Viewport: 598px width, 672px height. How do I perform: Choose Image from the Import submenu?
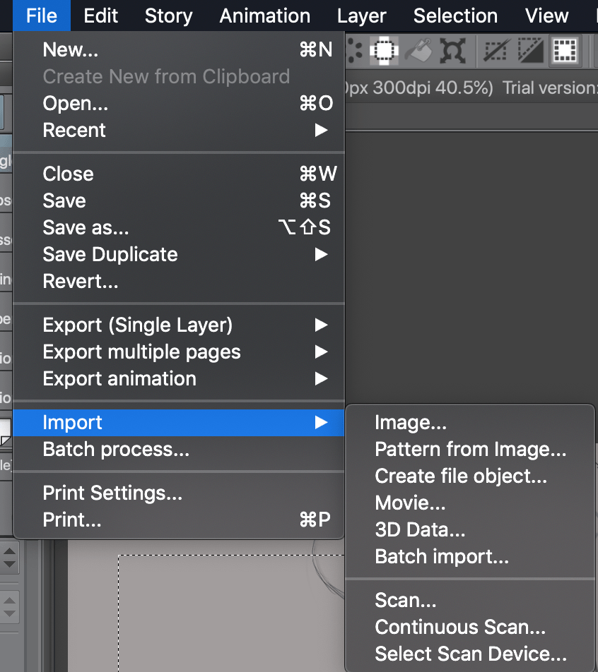point(411,421)
